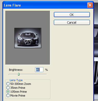Select the 50-300mm Zoom lens type
98x101 pixels.
pos(8,84)
